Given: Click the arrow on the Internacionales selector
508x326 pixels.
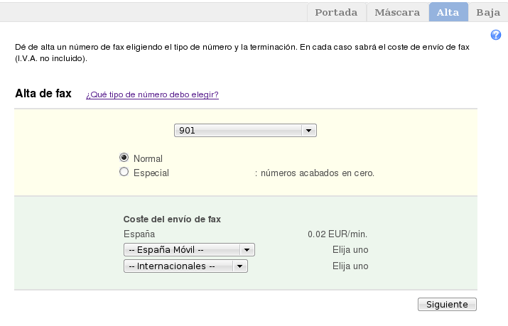Looking at the screenshot, I should [x=239, y=266].
